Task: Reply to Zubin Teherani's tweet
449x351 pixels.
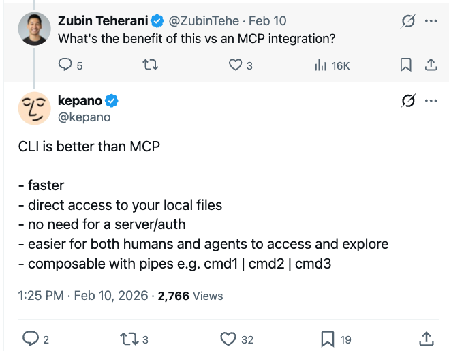Action: pyautogui.click(x=66, y=65)
